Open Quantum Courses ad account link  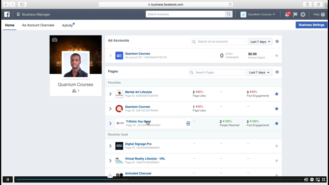[138, 53]
